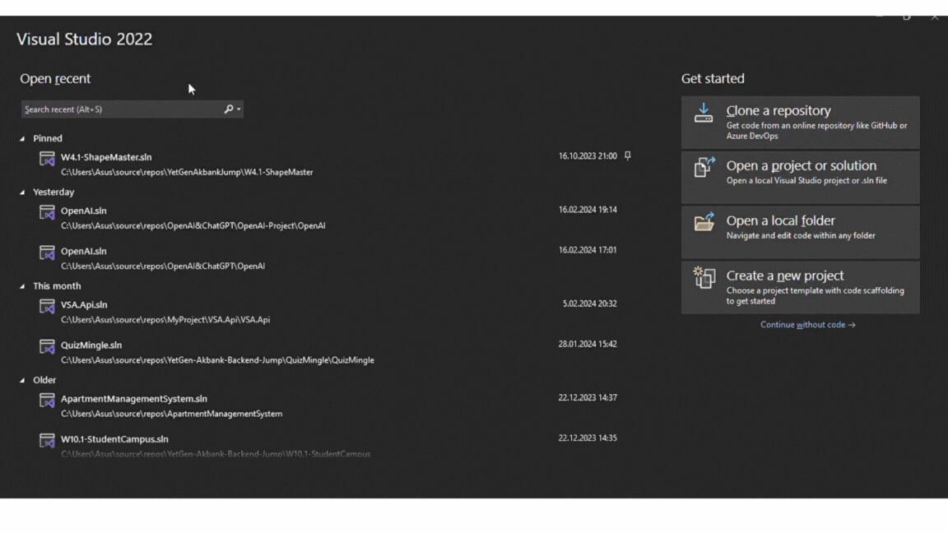Image resolution: width=948 pixels, height=533 pixels.
Task: Click the Clone a repository button
Action: (x=800, y=123)
